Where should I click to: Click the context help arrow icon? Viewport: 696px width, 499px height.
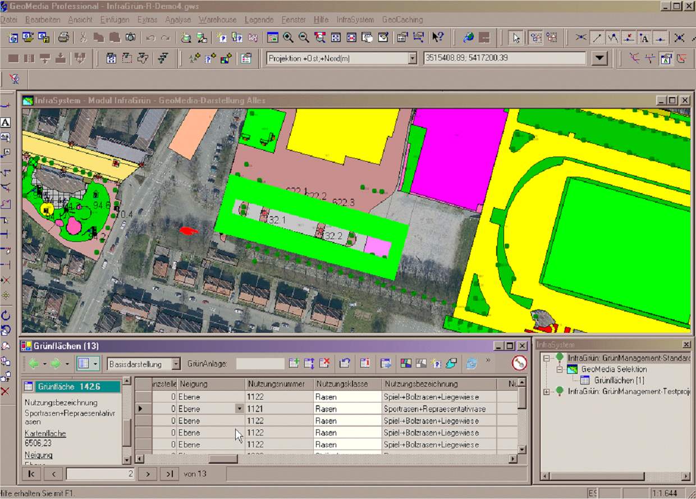click(x=437, y=38)
